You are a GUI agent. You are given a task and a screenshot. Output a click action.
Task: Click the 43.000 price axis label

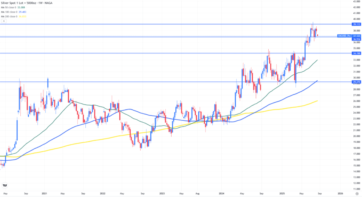tap(356, 2)
